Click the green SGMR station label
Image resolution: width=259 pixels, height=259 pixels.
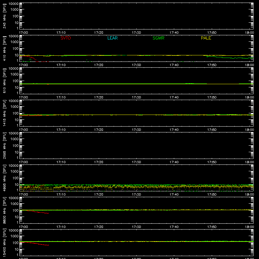click(158, 38)
